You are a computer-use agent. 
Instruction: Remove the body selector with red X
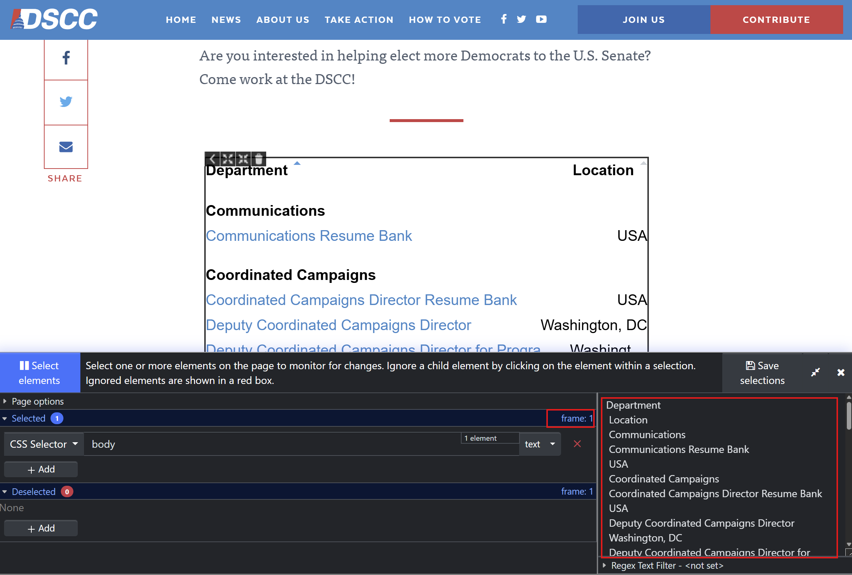577,444
